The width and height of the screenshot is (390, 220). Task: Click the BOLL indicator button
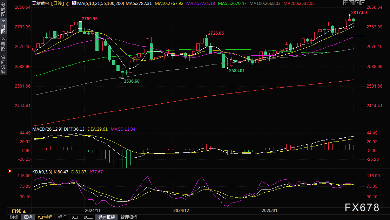pyautogui.click(x=88, y=217)
